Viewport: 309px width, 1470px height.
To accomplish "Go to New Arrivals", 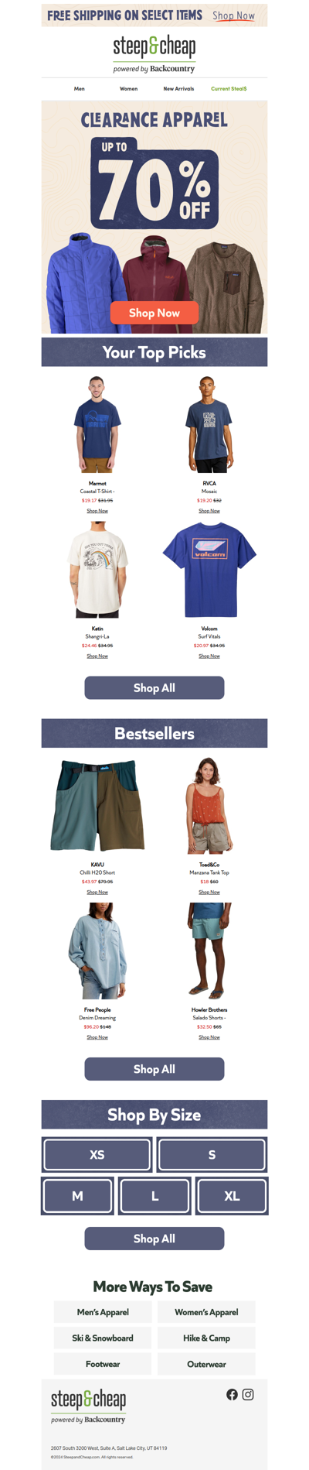I will (x=178, y=89).
